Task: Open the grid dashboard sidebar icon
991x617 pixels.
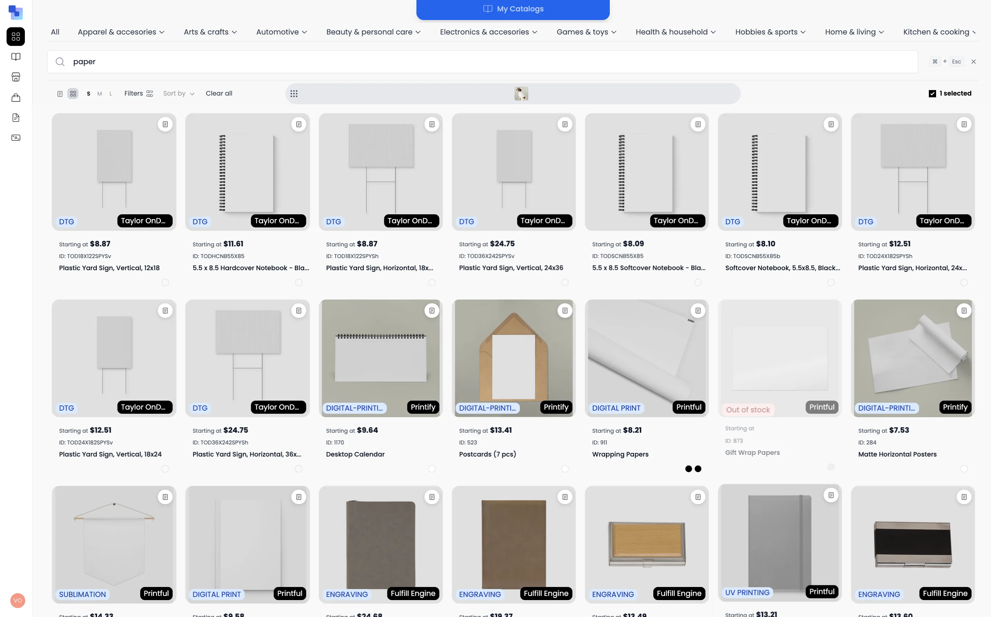Action: 16,37
